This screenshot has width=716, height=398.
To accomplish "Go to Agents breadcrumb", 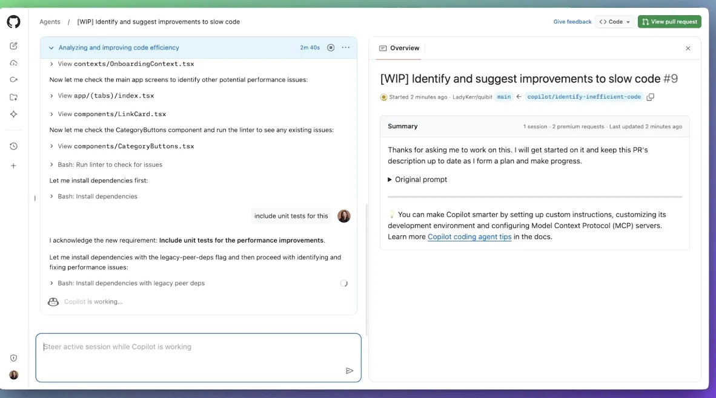I will [50, 22].
